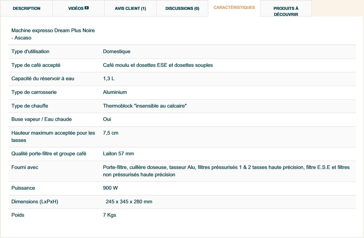364x238 pixels.
Task: Select the value "900 W"
Action: tap(111, 188)
